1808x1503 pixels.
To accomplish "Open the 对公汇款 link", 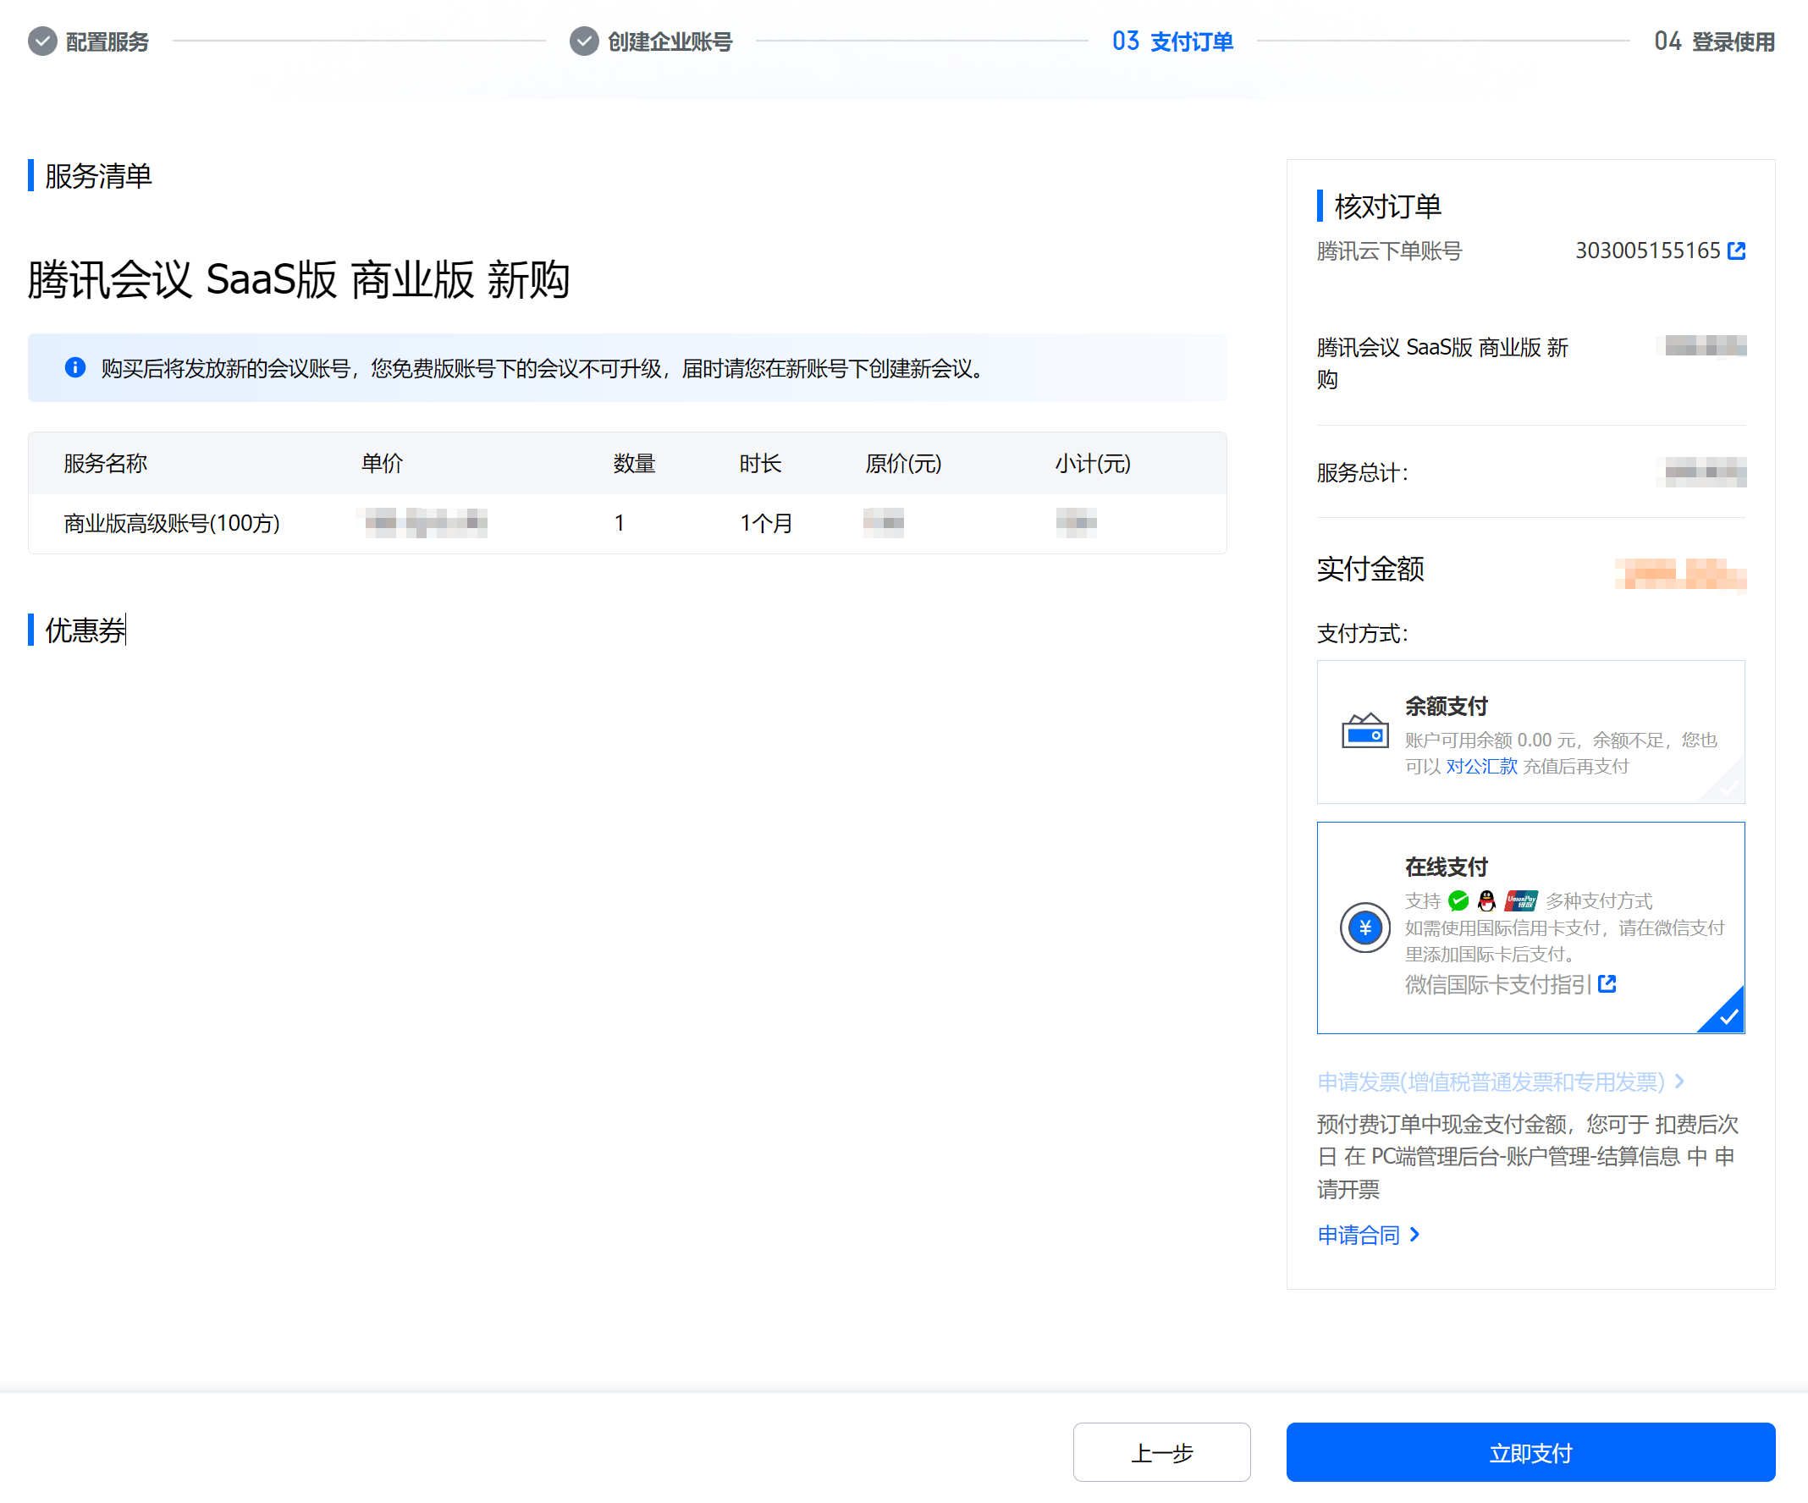I will coord(1480,766).
